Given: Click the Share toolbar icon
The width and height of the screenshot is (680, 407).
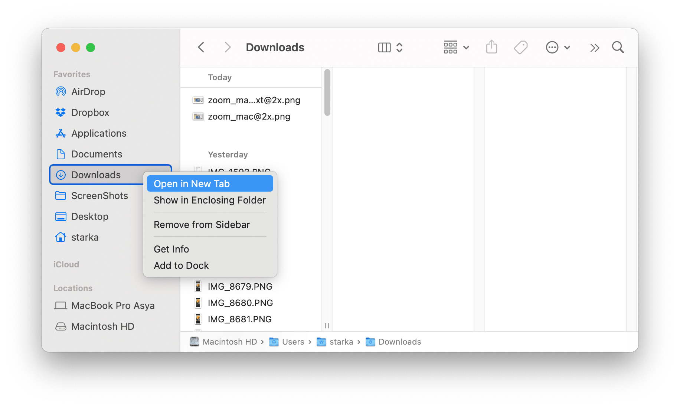Looking at the screenshot, I should (x=491, y=47).
